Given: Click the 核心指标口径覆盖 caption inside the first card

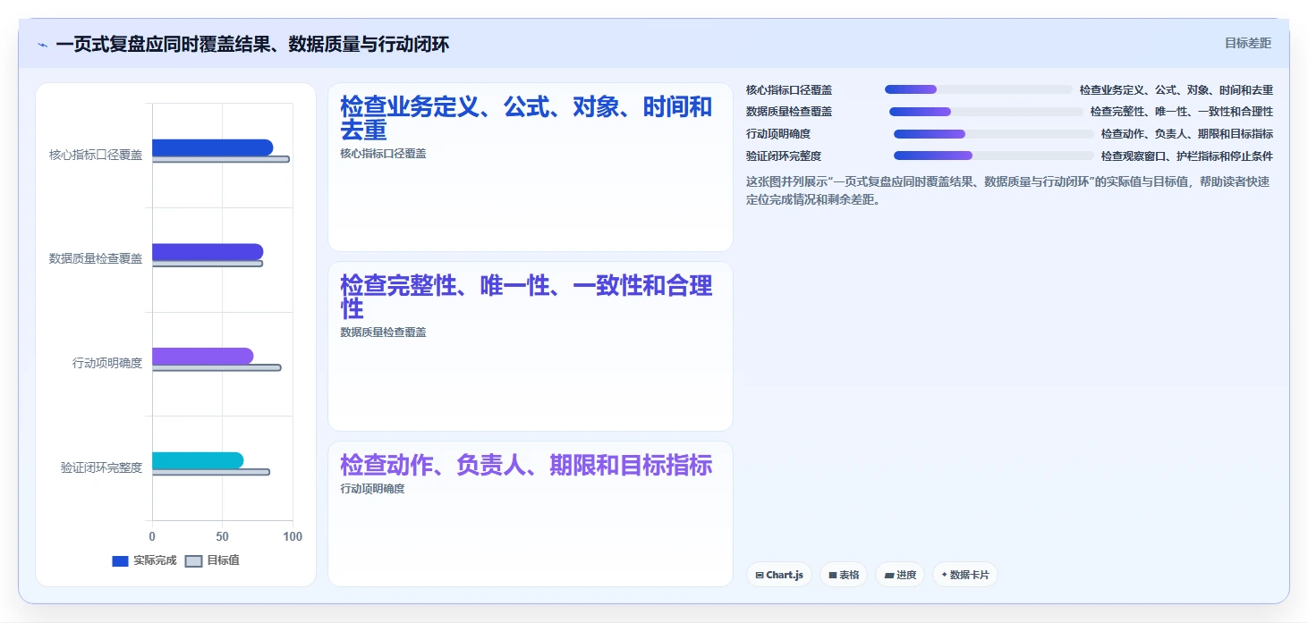Looking at the screenshot, I should point(383,154).
